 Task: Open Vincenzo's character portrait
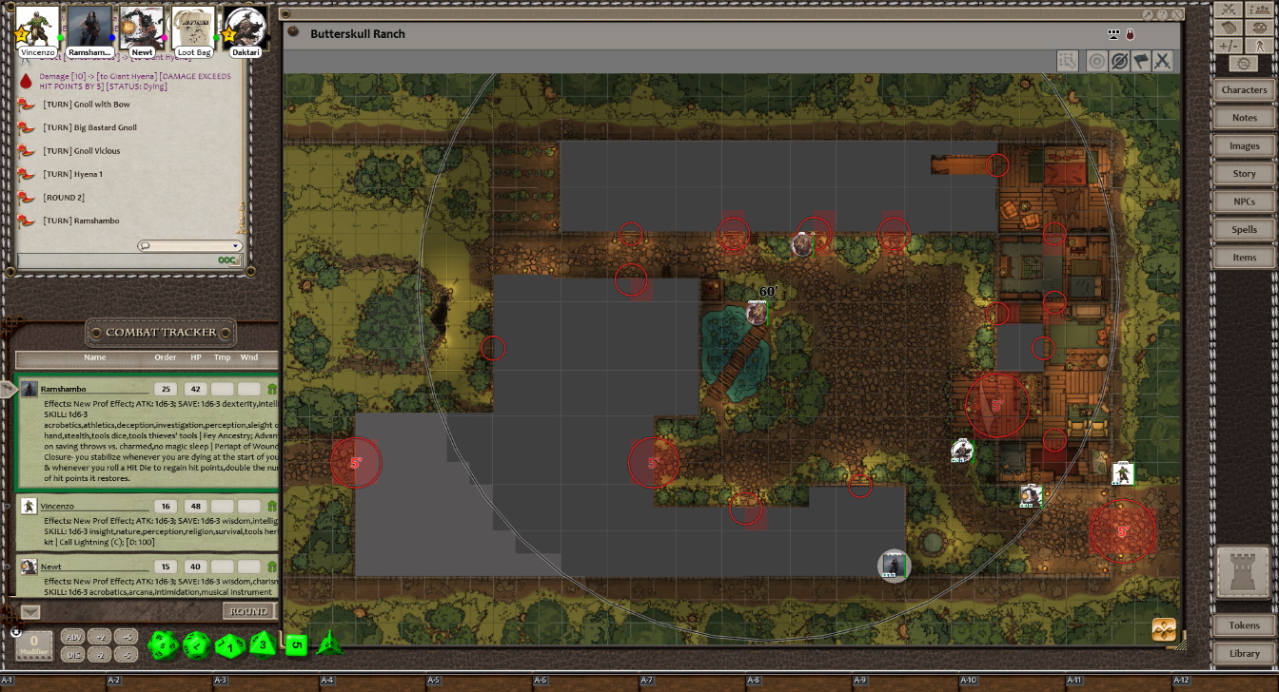pyautogui.click(x=38, y=29)
